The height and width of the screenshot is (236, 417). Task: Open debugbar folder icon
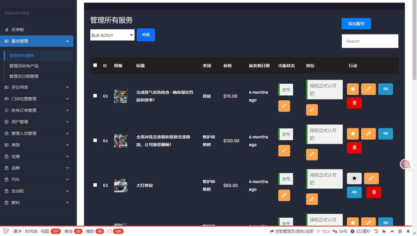(384, 231)
